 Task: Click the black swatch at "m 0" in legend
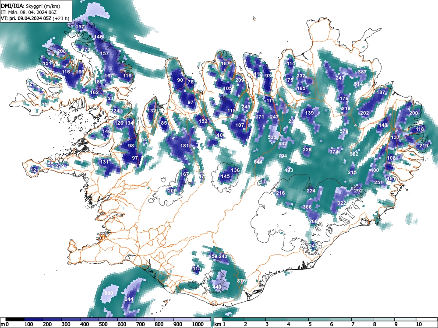coord(15,320)
